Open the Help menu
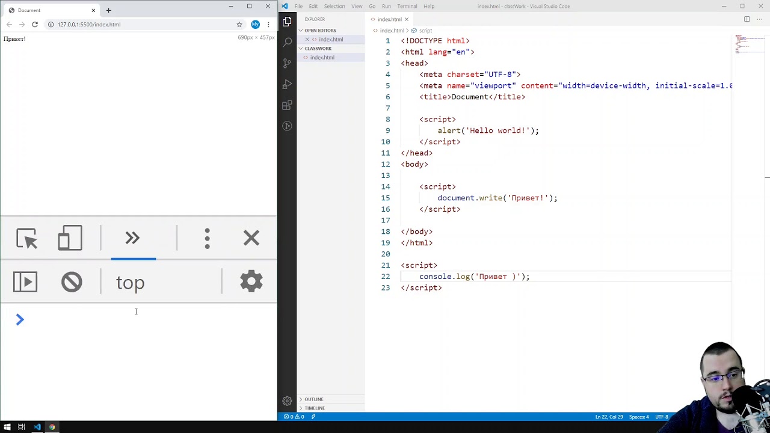This screenshot has height=433, width=770. pyautogui.click(x=429, y=6)
